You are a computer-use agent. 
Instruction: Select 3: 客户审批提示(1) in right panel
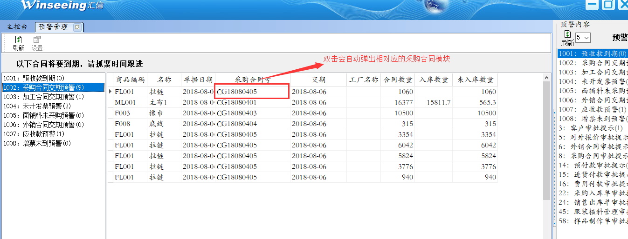[593, 128]
